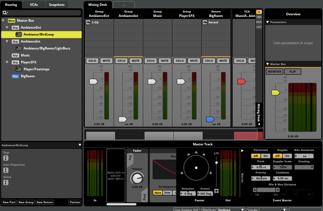Open the Stealing dropdown
This screenshot has height=211, width=323.
click(304, 167)
